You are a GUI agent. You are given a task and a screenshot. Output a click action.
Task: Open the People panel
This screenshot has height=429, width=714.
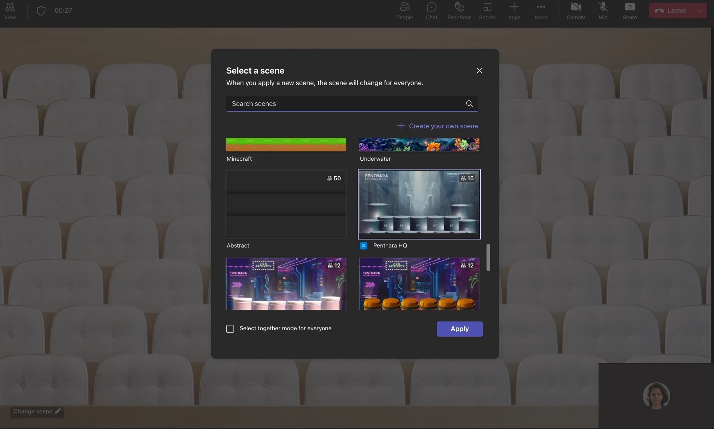coord(404,10)
